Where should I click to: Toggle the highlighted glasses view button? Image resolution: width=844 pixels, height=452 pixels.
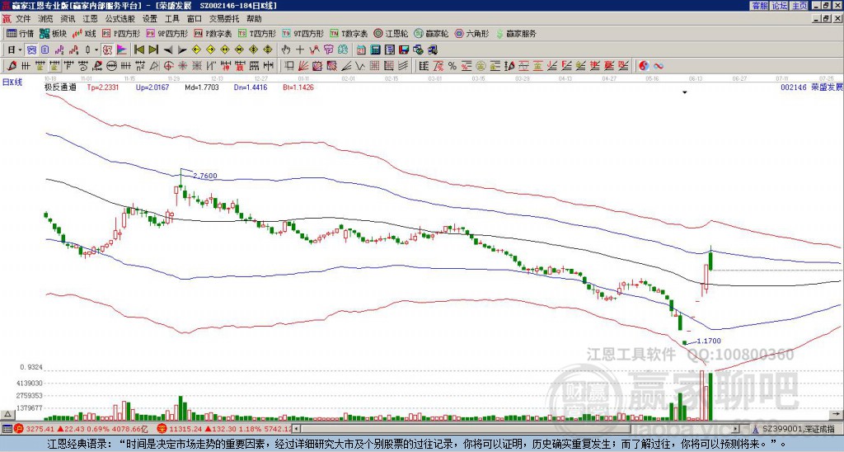32,50
